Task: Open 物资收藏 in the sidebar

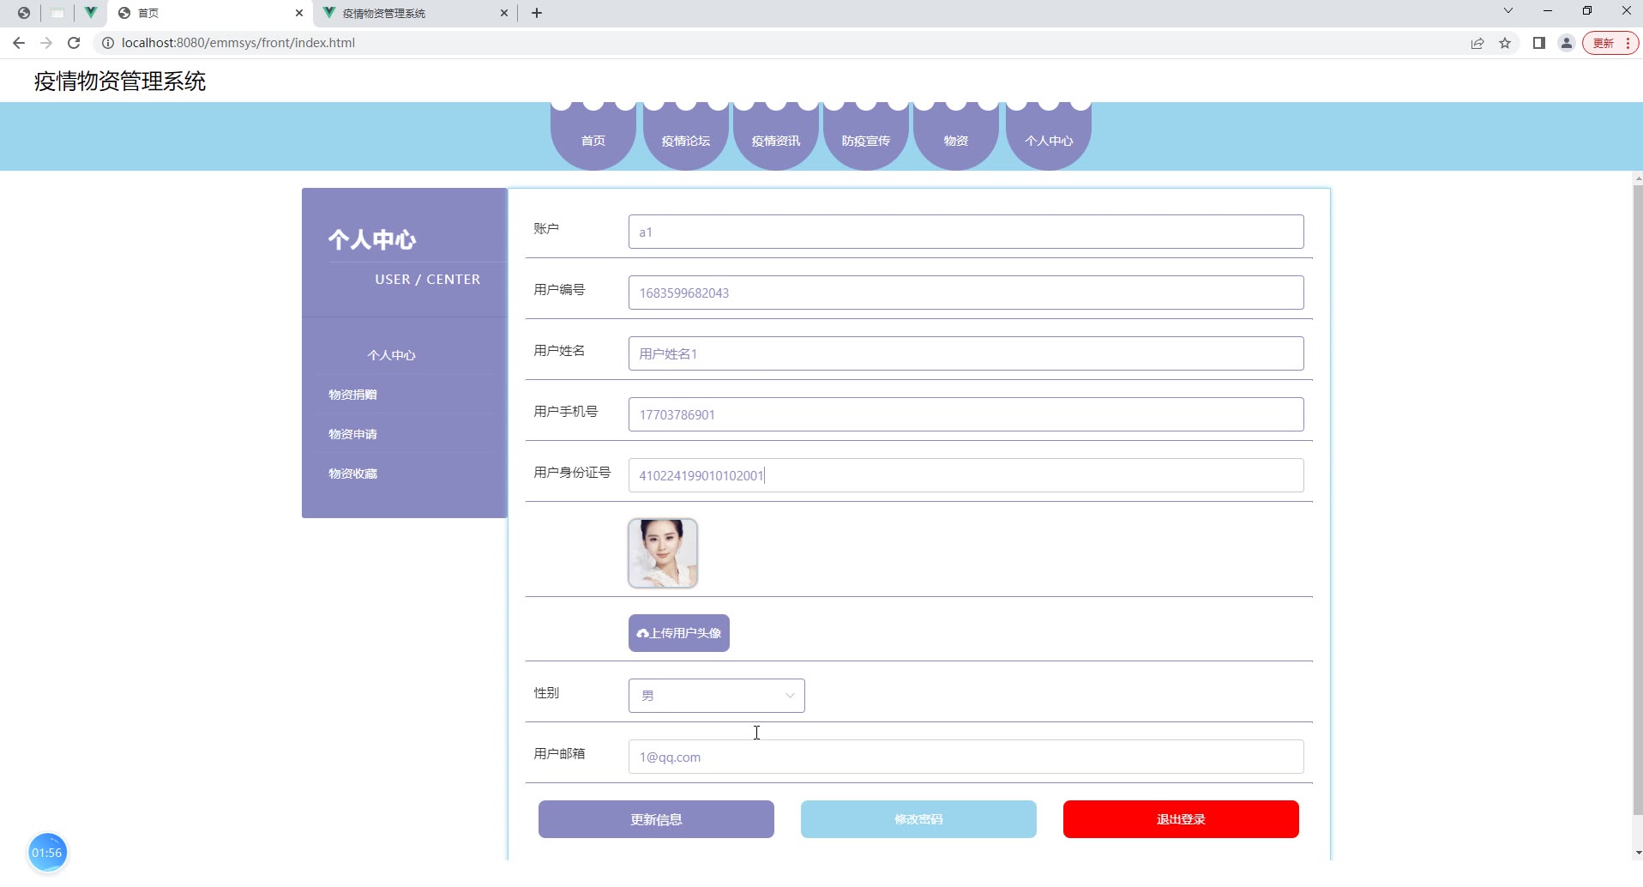Action: 353,474
